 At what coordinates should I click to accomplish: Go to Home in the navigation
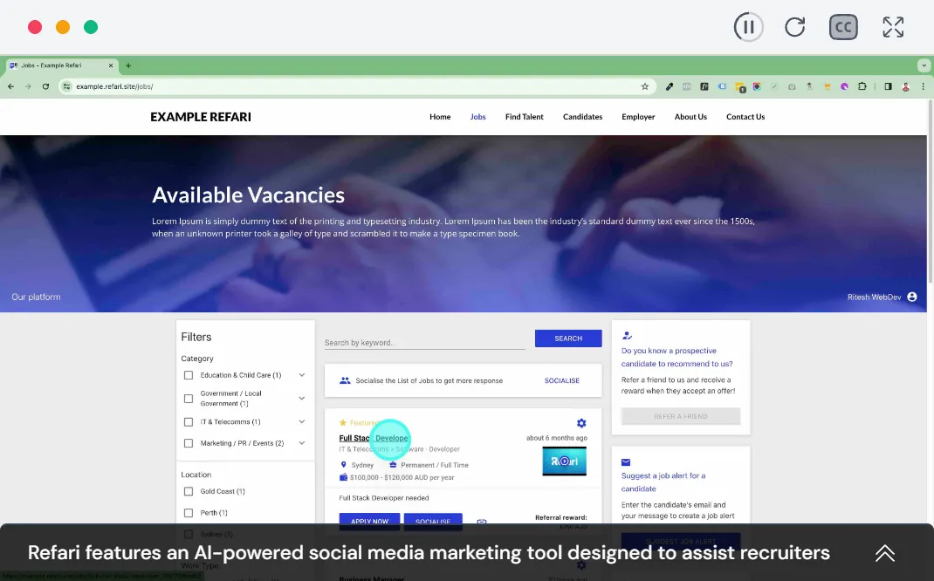click(x=440, y=117)
